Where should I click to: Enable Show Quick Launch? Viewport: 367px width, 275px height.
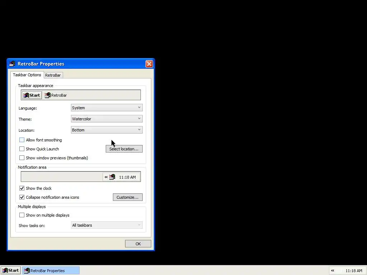(x=22, y=149)
